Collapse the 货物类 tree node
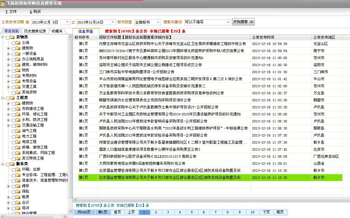This screenshot has height=218, width=350. pos(3,37)
